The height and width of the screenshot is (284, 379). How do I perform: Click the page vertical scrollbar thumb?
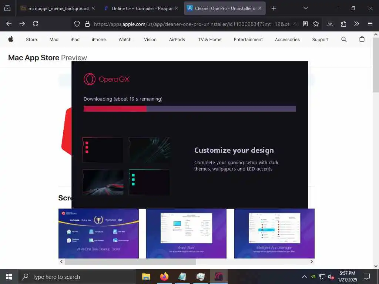[376, 65]
